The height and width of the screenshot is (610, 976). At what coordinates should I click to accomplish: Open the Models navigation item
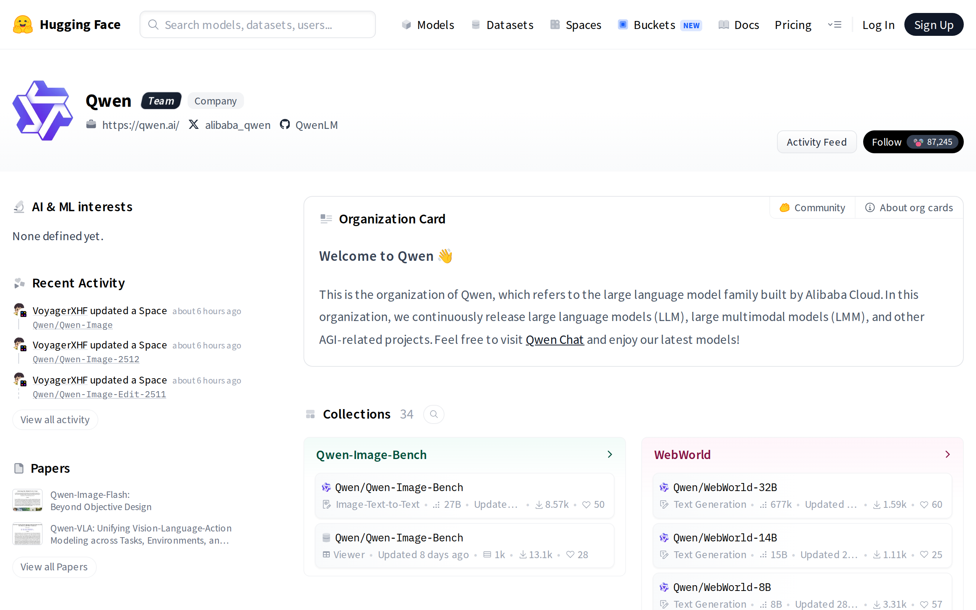[x=428, y=25]
